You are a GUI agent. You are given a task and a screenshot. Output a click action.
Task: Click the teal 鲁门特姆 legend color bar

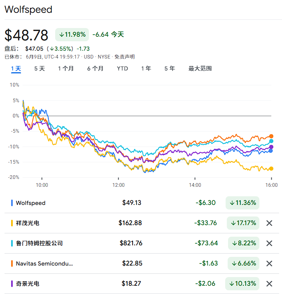tap(12, 243)
